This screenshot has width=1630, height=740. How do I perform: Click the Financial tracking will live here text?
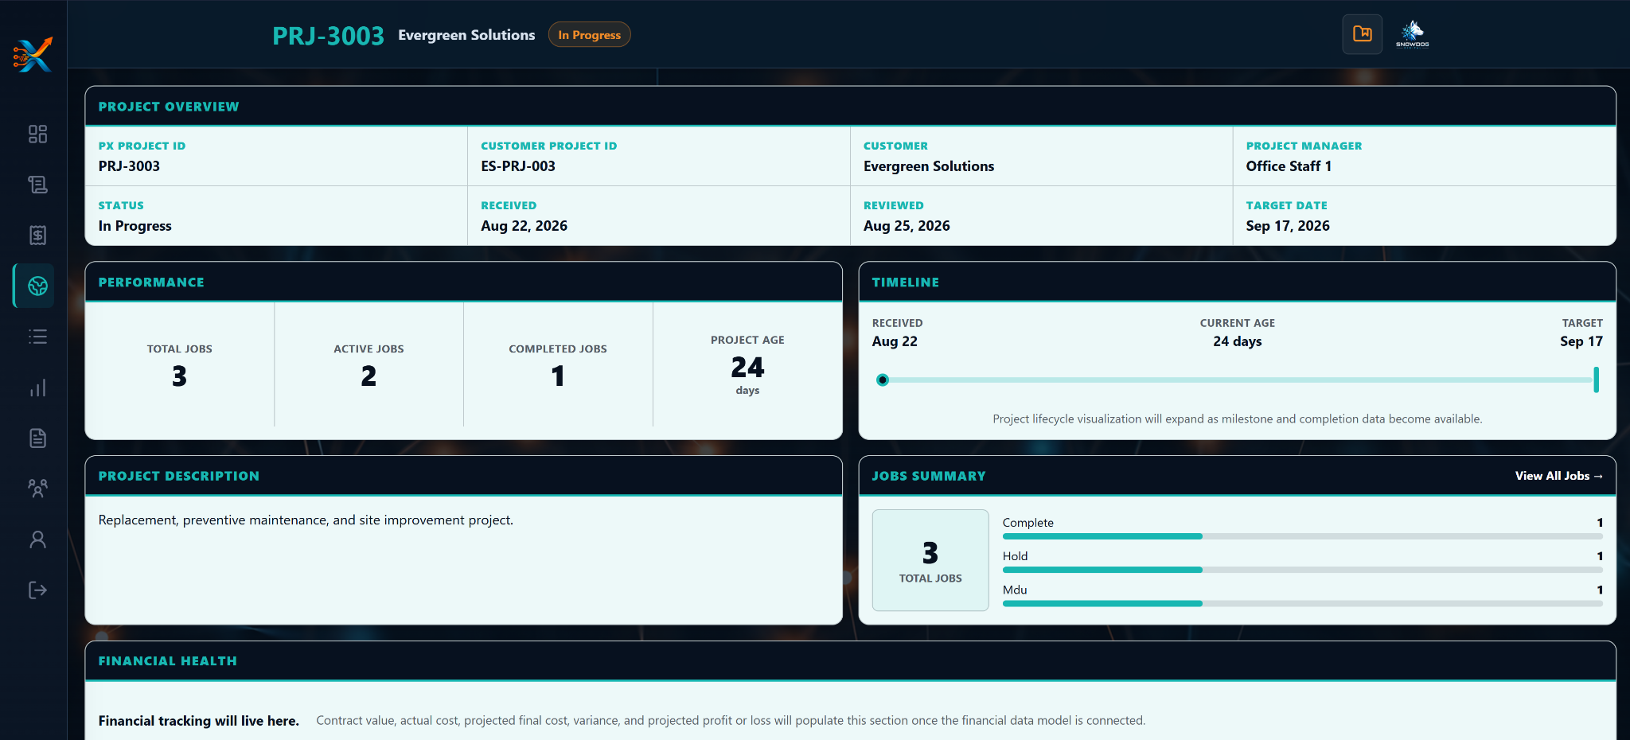[199, 721]
